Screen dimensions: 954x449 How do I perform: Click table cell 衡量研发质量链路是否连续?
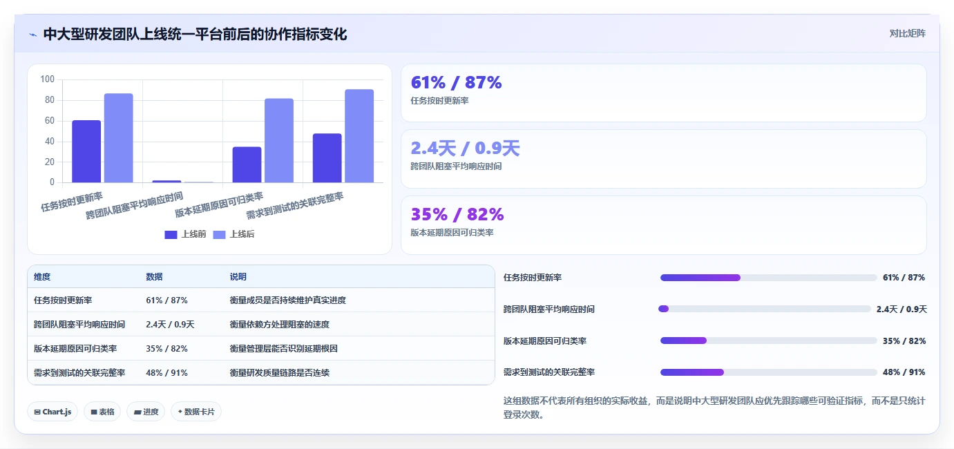[280, 373]
